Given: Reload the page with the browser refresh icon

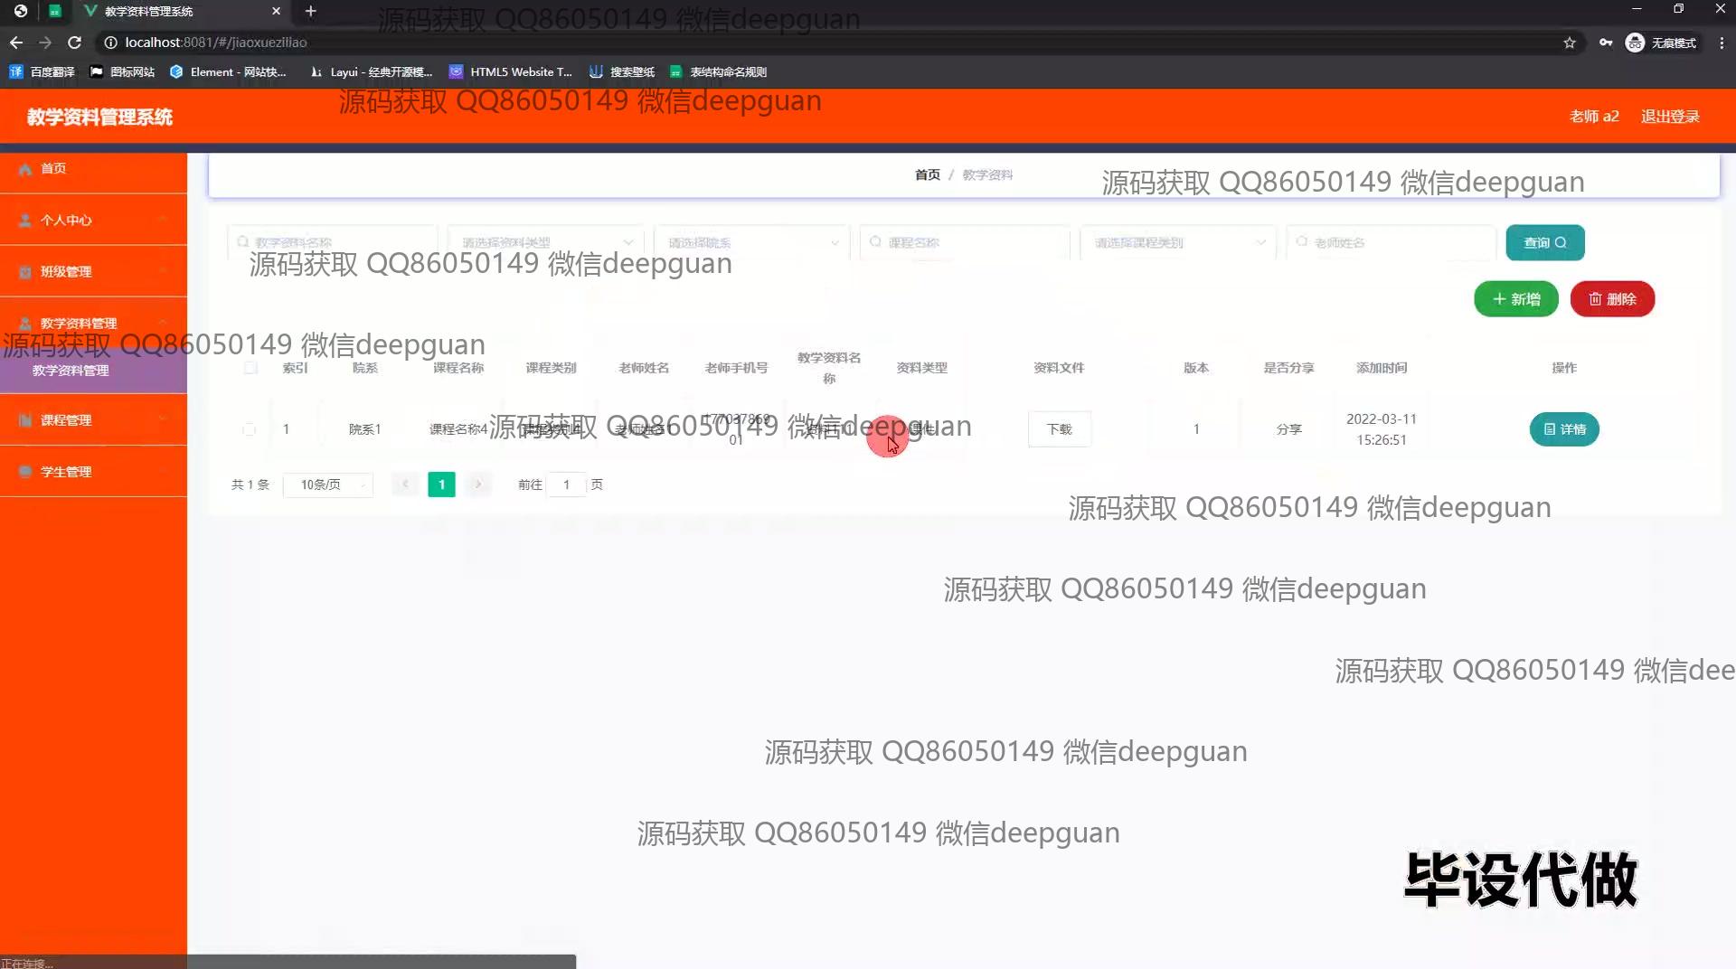Looking at the screenshot, I should click(x=75, y=42).
